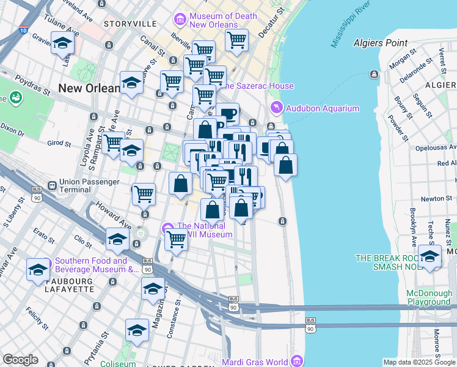Open the school marker in Algiers near Break Room
457x367 pixels.
(x=430, y=258)
